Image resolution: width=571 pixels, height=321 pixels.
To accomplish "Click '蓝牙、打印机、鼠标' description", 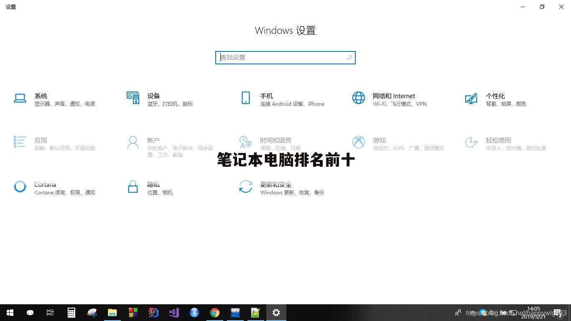I will [170, 104].
